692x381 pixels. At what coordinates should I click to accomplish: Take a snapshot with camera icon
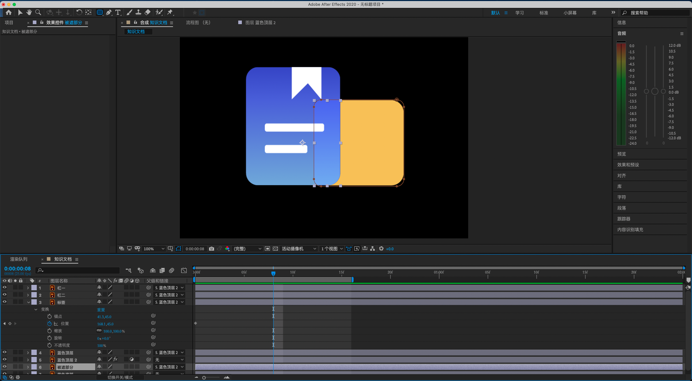click(x=212, y=249)
